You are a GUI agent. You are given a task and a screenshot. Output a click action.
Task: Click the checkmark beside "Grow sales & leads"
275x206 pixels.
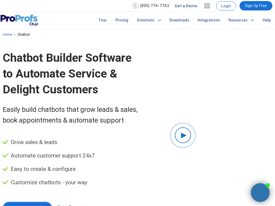click(x=6, y=142)
